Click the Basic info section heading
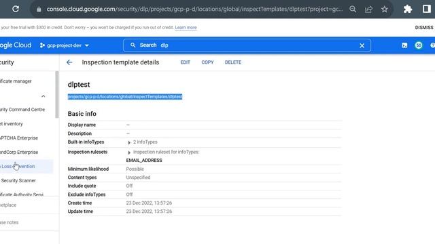The height and width of the screenshot is (244, 435). 82,114
